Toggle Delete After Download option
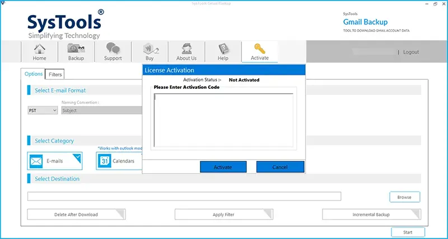 76,214
